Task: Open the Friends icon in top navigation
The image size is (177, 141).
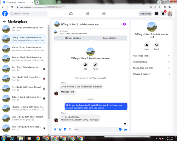Action: (87, 14)
